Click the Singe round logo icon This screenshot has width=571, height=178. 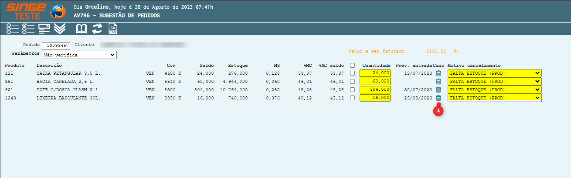[x=58, y=11]
